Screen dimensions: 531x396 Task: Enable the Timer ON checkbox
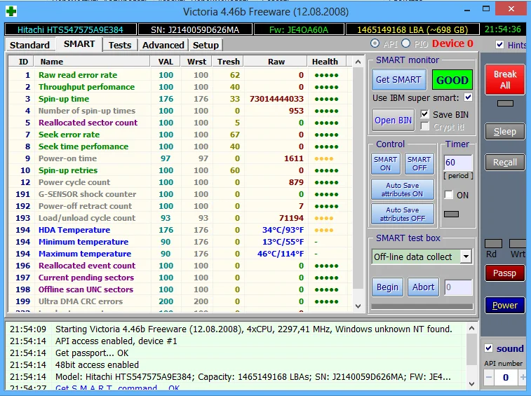click(449, 195)
